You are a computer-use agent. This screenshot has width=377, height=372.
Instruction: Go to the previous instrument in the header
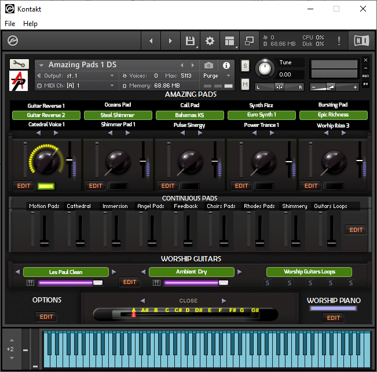click(x=151, y=41)
